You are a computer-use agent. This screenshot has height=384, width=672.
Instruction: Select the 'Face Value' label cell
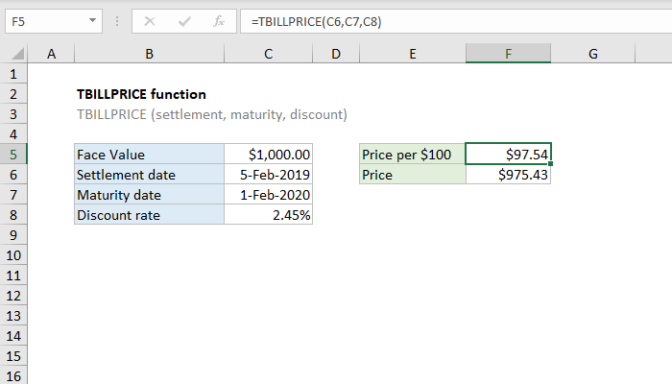(149, 155)
